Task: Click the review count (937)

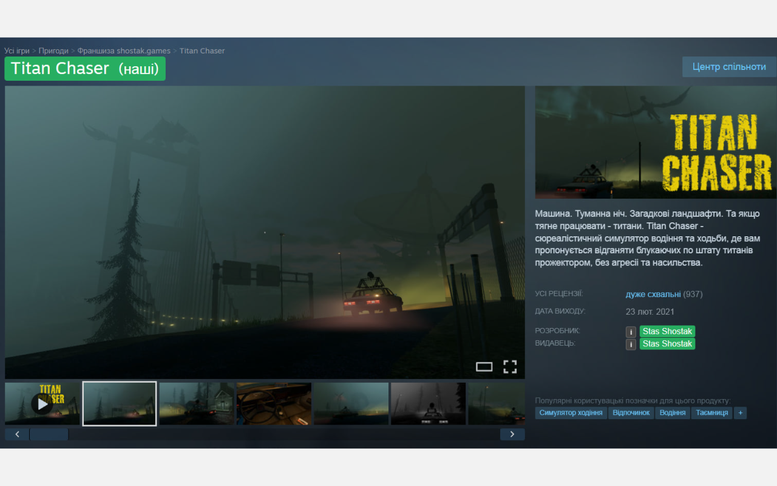Action: click(x=693, y=294)
